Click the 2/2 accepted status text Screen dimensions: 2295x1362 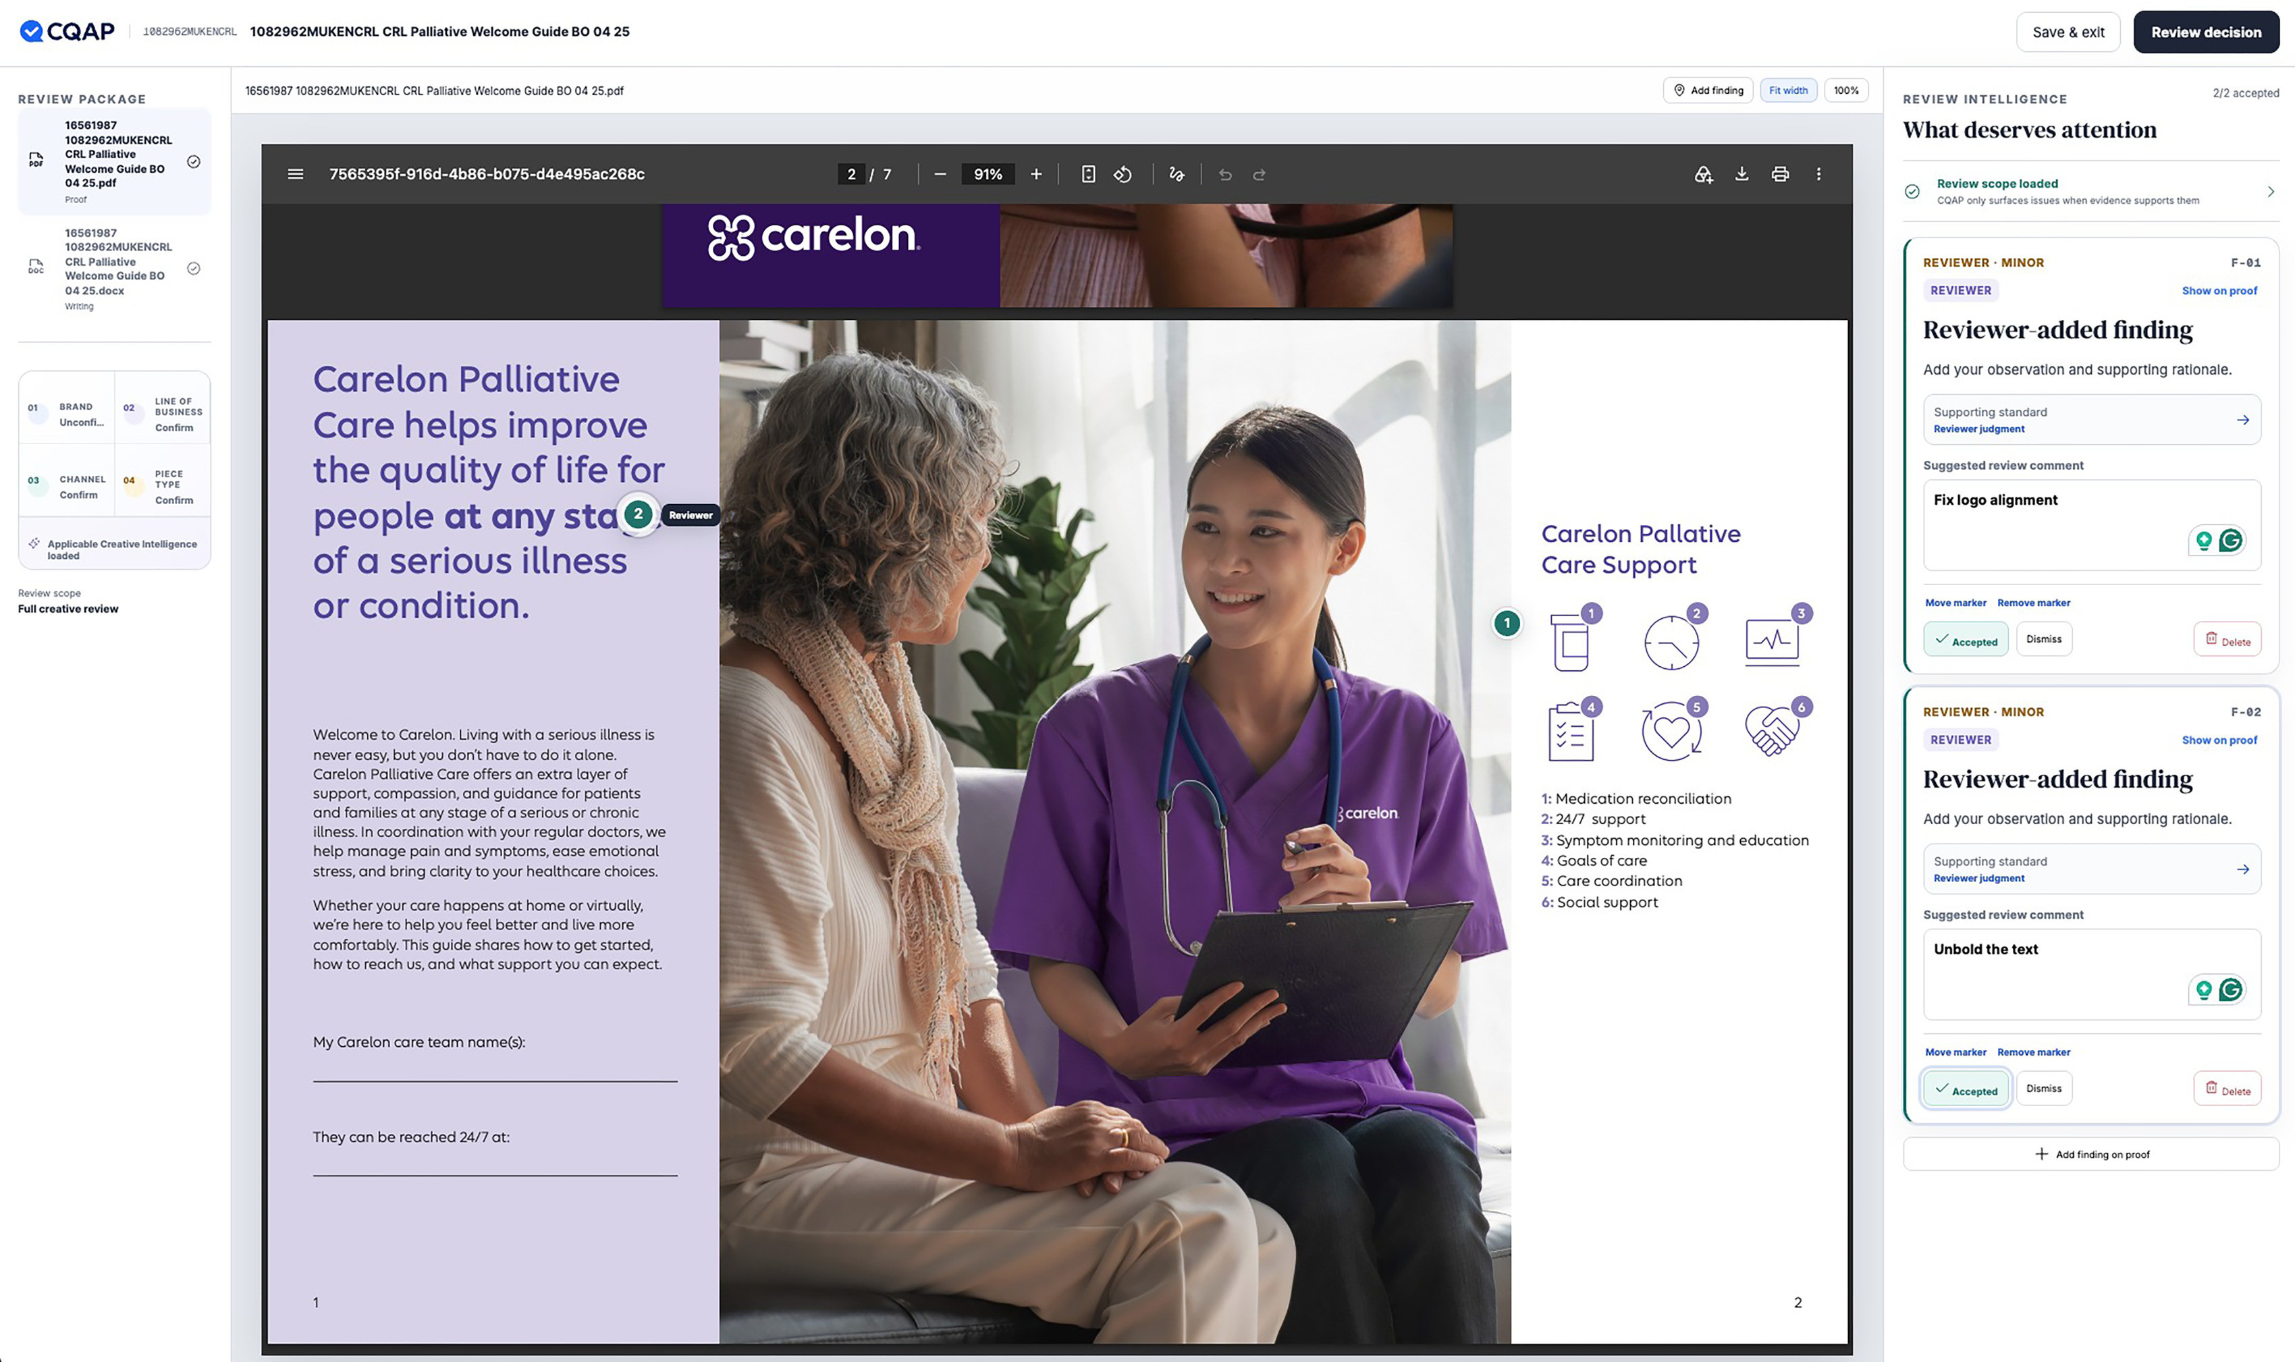[2246, 92]
